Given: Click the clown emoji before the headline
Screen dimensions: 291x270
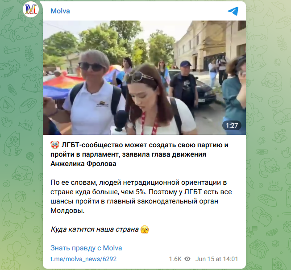Looking at the screenshot, I should point(55,145).
